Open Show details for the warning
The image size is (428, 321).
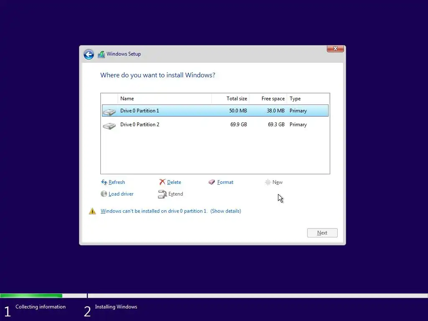[226, 211]
